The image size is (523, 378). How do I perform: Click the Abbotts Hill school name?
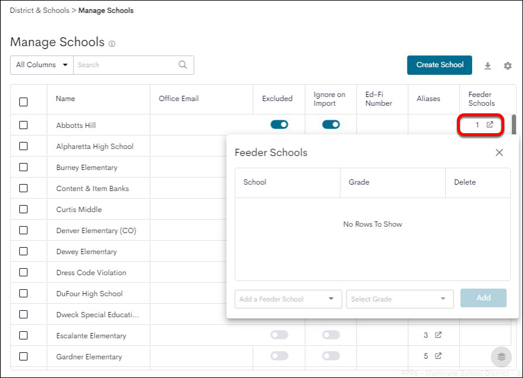coord(76,126)
